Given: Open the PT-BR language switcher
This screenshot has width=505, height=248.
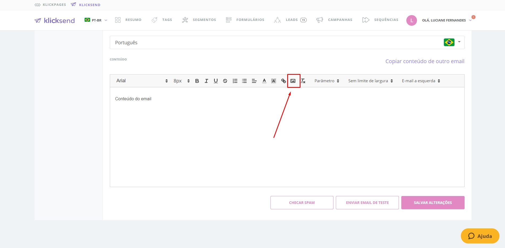Looking at the screenshot, I should [96, 20].
